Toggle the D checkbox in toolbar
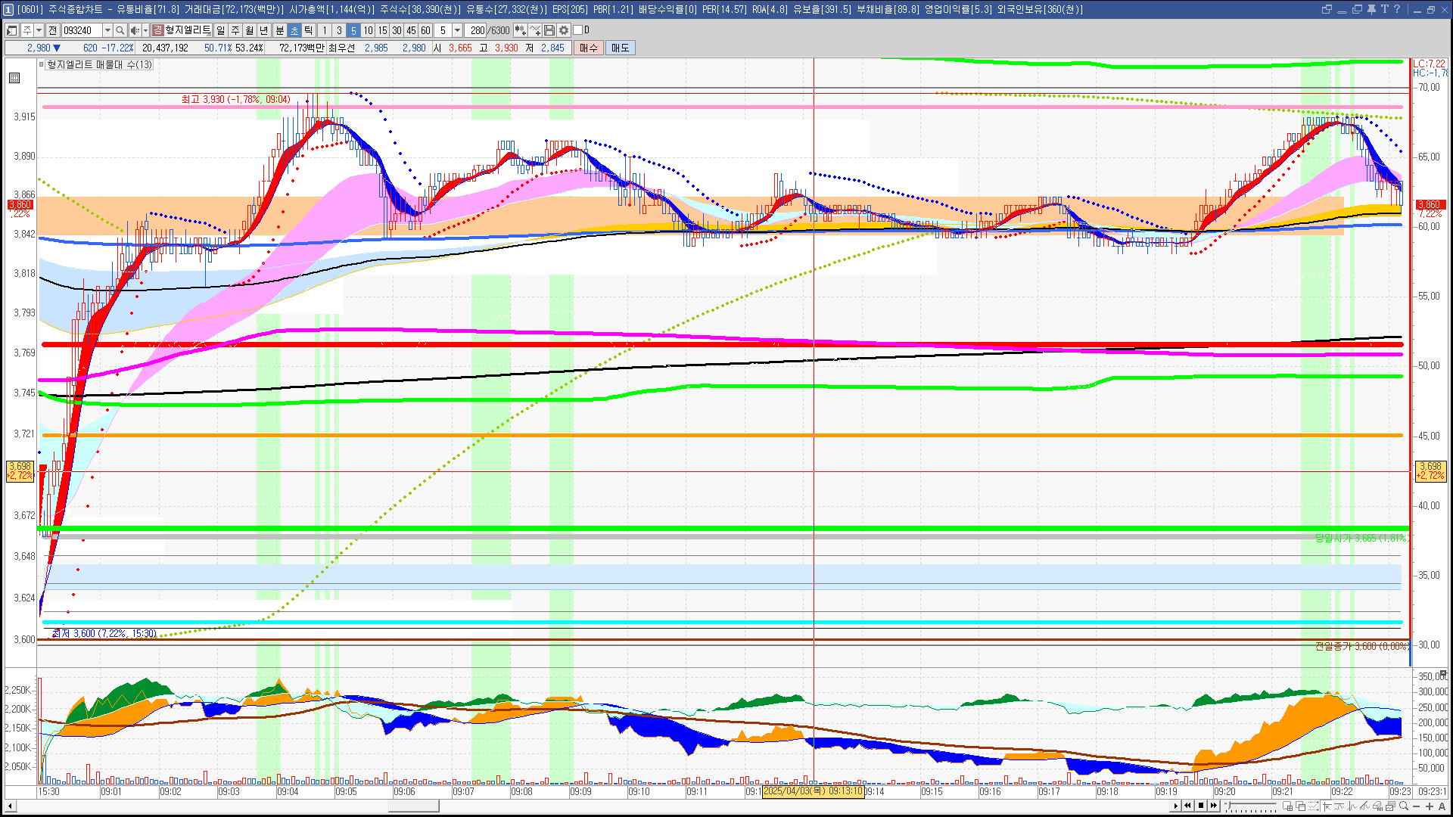 pyautogui.click(x=578, y=30)
